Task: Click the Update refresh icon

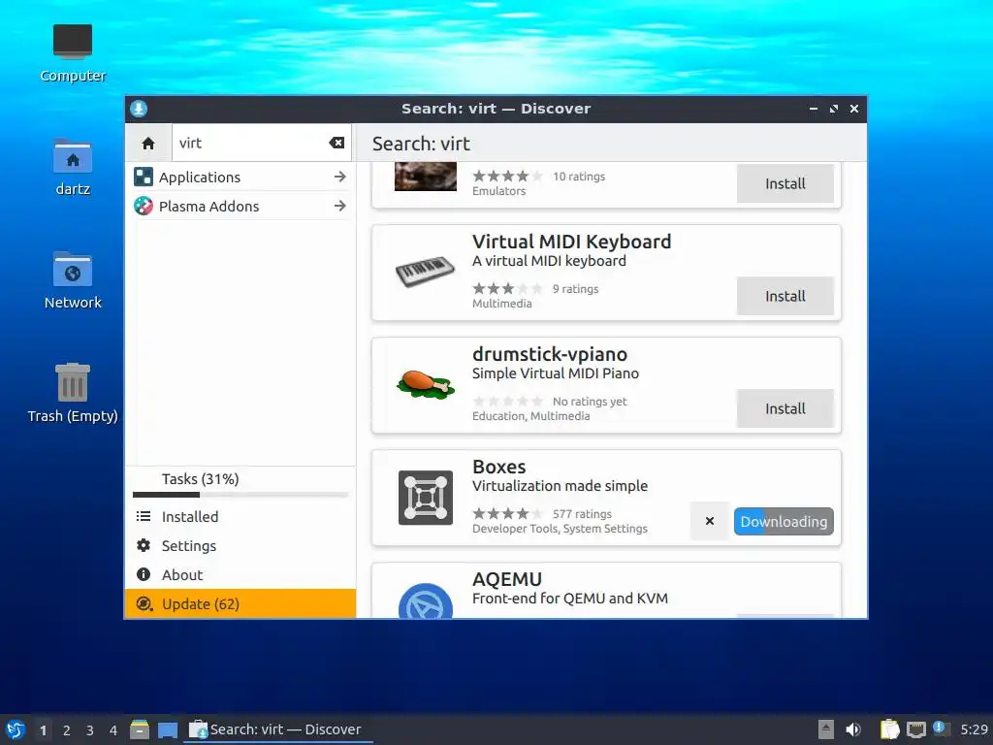Action: click(x=144, y=603)
